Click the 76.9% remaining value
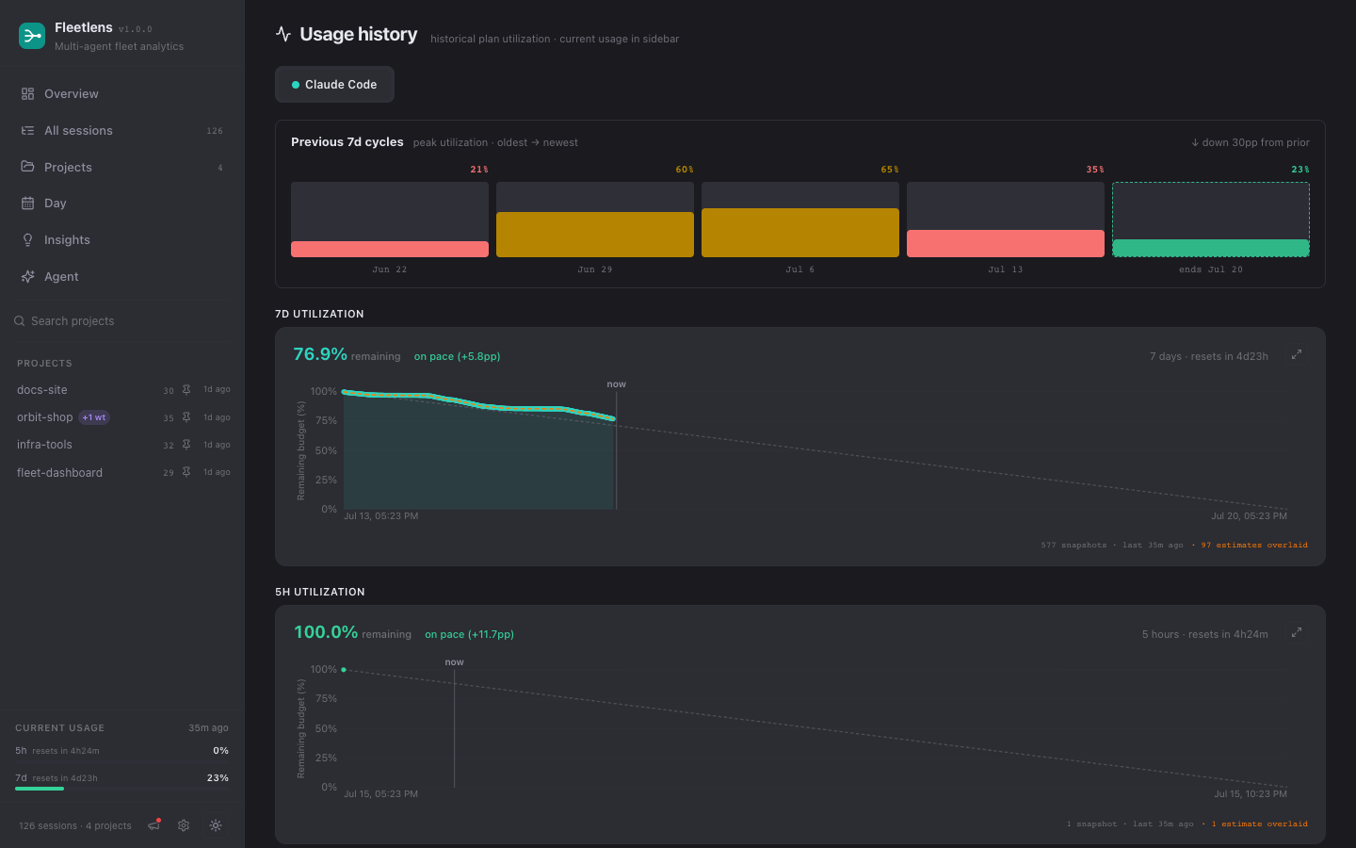This screenshot has height=848, width=1356. pyautogui.click(x=320, y=354)
